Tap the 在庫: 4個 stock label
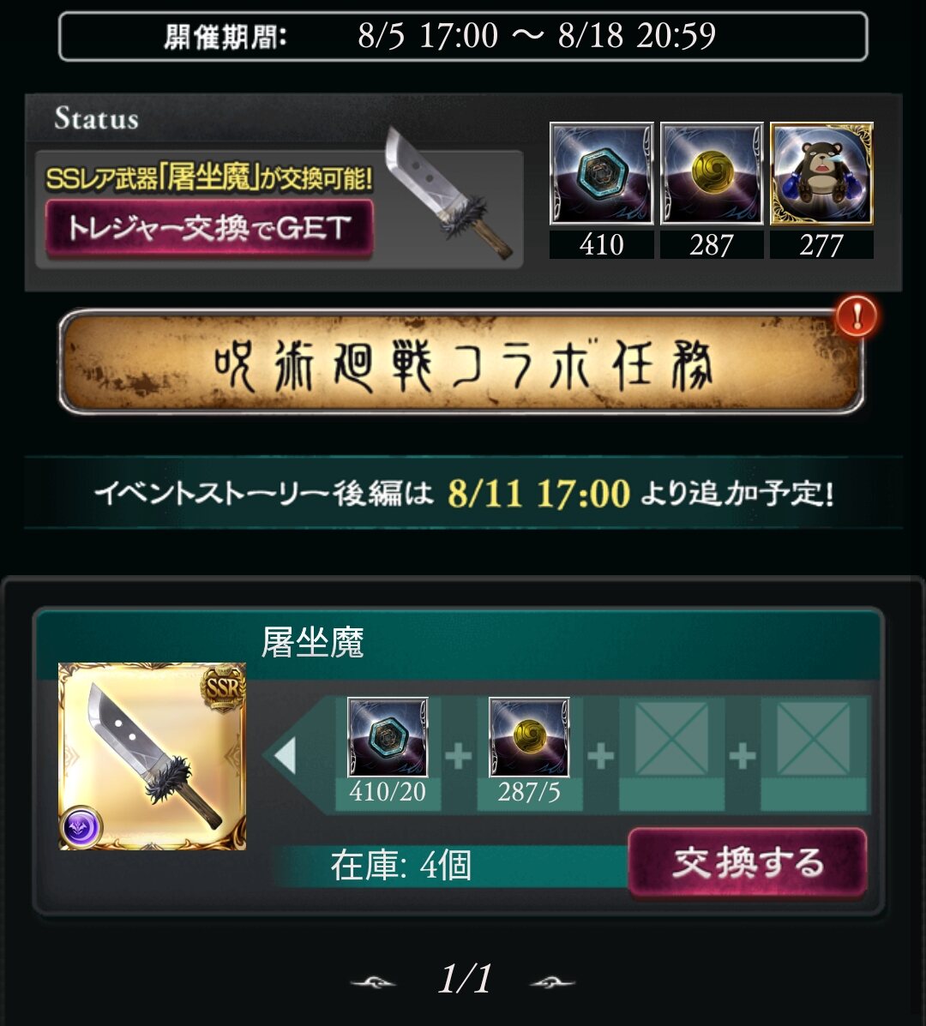The height and width of the screenshot is (1026, 926). click(x=400, y=866)
